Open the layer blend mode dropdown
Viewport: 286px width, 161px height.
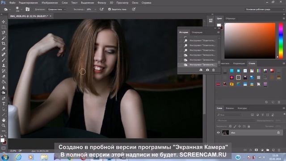pyautogui.click(x=236, y=121)
